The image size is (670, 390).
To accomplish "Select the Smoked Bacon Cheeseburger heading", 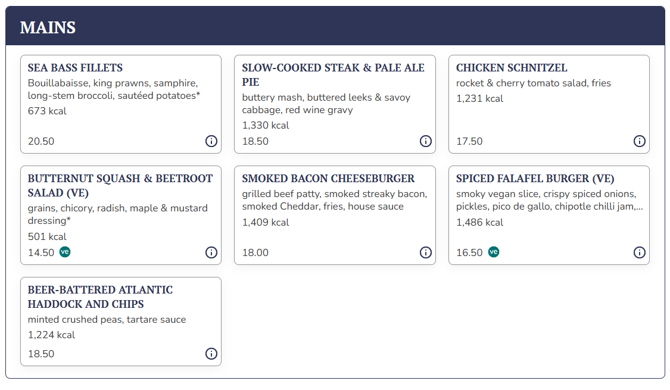I will point(328,179).
